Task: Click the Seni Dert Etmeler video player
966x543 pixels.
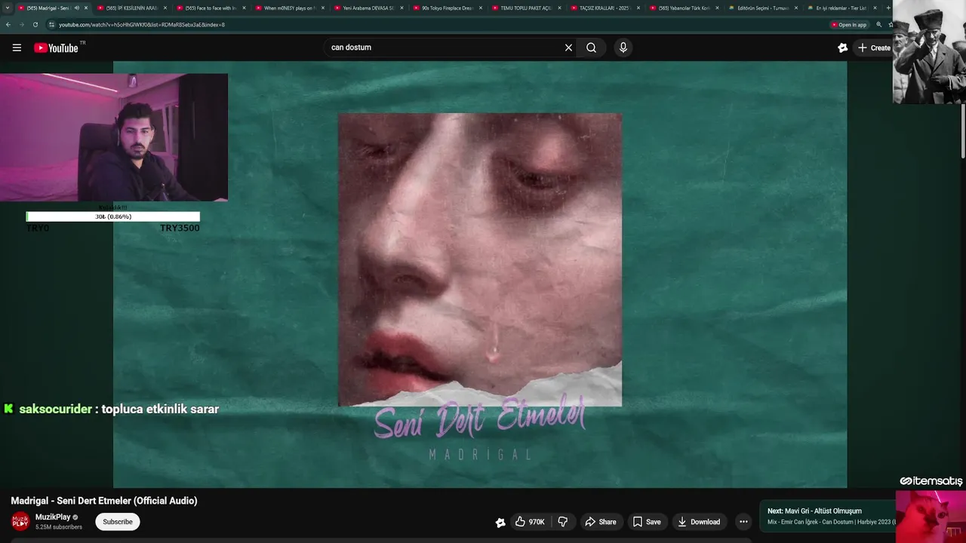Action: (x=480, y=275)
